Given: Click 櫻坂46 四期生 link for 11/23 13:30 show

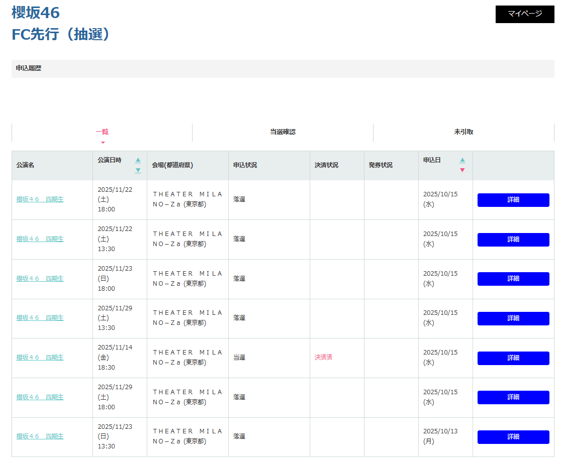Looking at the screenshot, I should click(x=40, y=436).
